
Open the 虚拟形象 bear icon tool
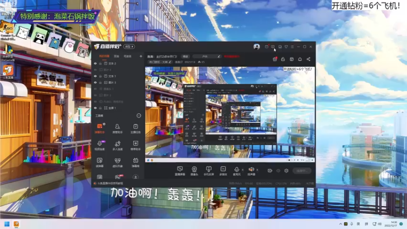tap(118, 162)
